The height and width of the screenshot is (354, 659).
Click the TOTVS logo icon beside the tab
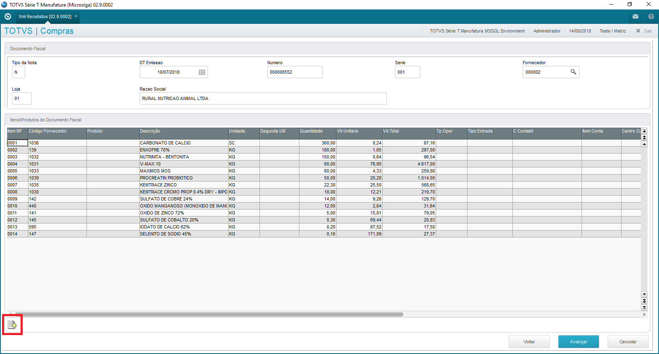7,16
